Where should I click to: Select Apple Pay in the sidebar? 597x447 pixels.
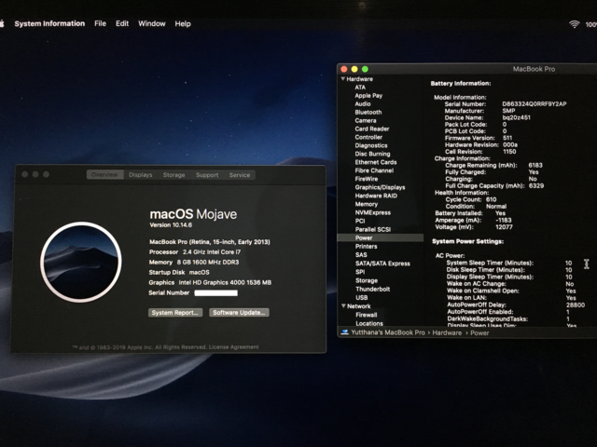[368, 95]
